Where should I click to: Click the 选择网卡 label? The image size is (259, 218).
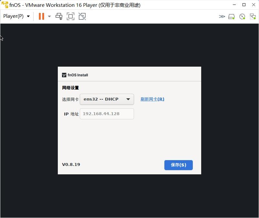click(70, 99)
